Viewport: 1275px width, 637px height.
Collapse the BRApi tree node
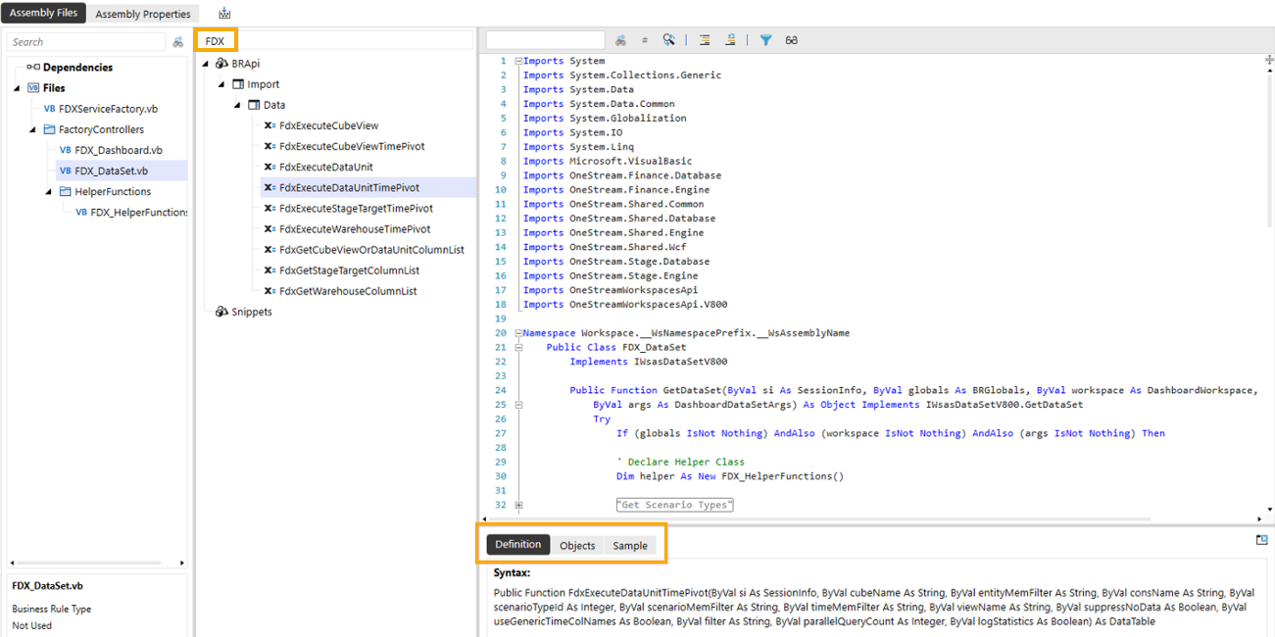[204, 63]
